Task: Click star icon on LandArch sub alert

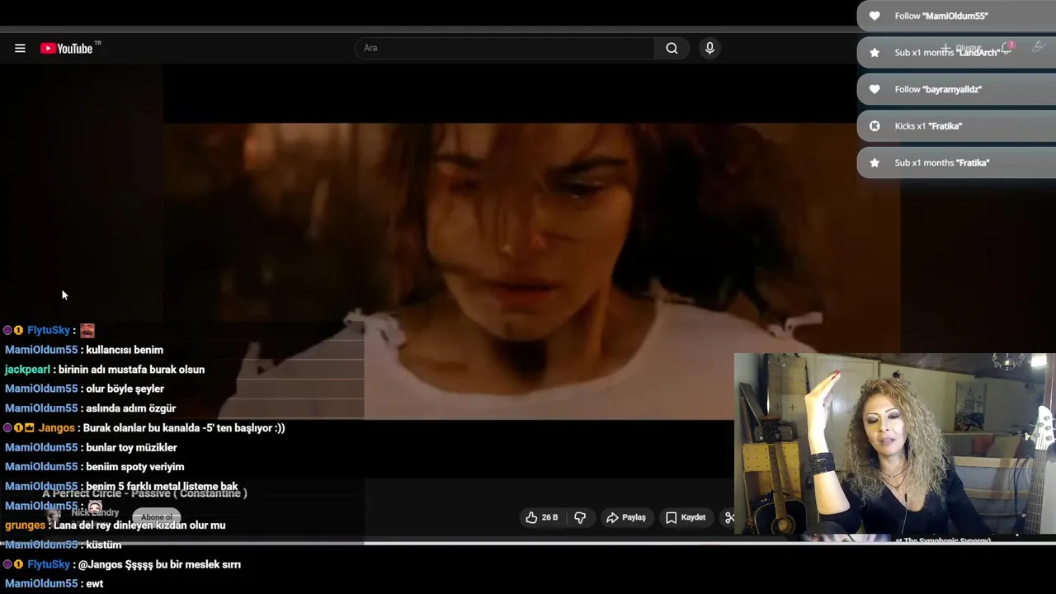Action: [874, 52]
